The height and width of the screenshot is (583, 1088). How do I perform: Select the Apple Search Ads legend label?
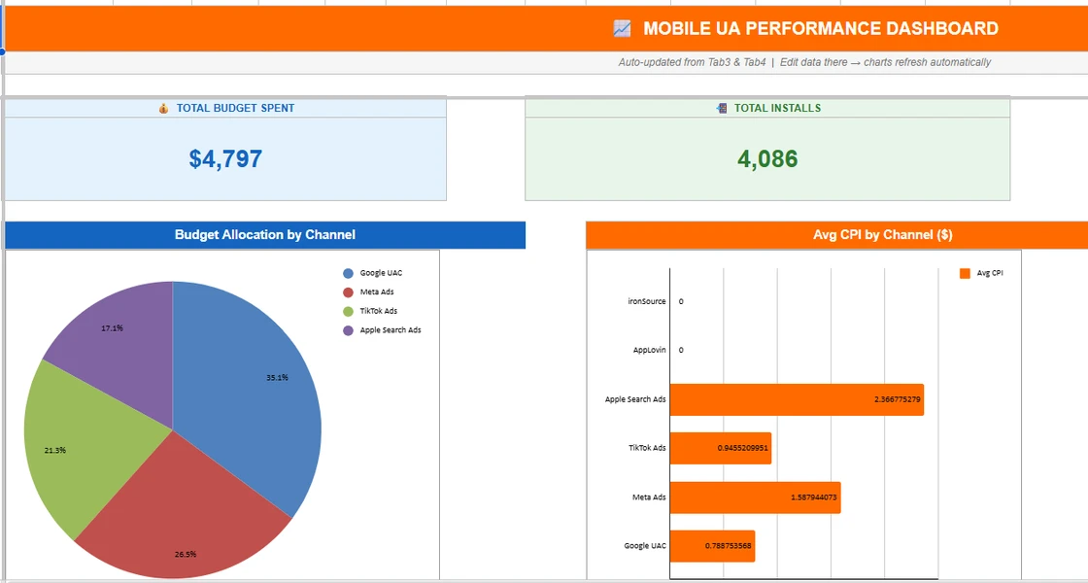[391, 330]
